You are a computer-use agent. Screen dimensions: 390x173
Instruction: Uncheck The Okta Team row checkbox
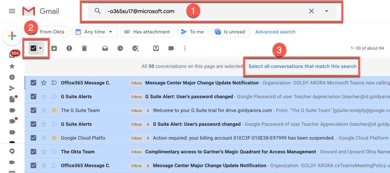click(x=33, y=152)
